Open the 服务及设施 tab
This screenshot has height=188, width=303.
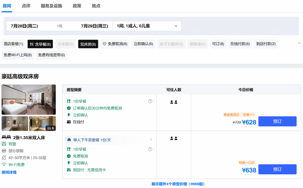pyautogui.click(x=51, y=6)
